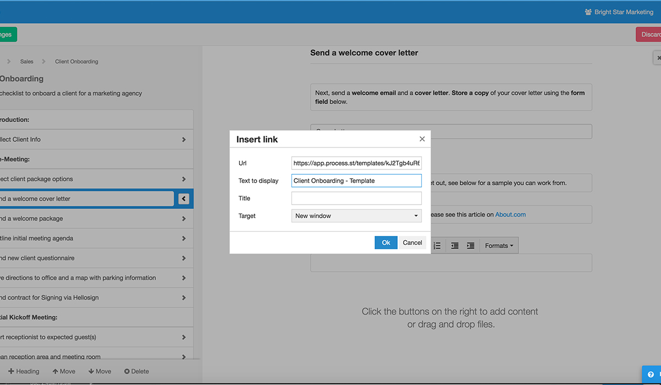Expand the 'Collect Client Info' task chevron

click(x=184, y=140)
